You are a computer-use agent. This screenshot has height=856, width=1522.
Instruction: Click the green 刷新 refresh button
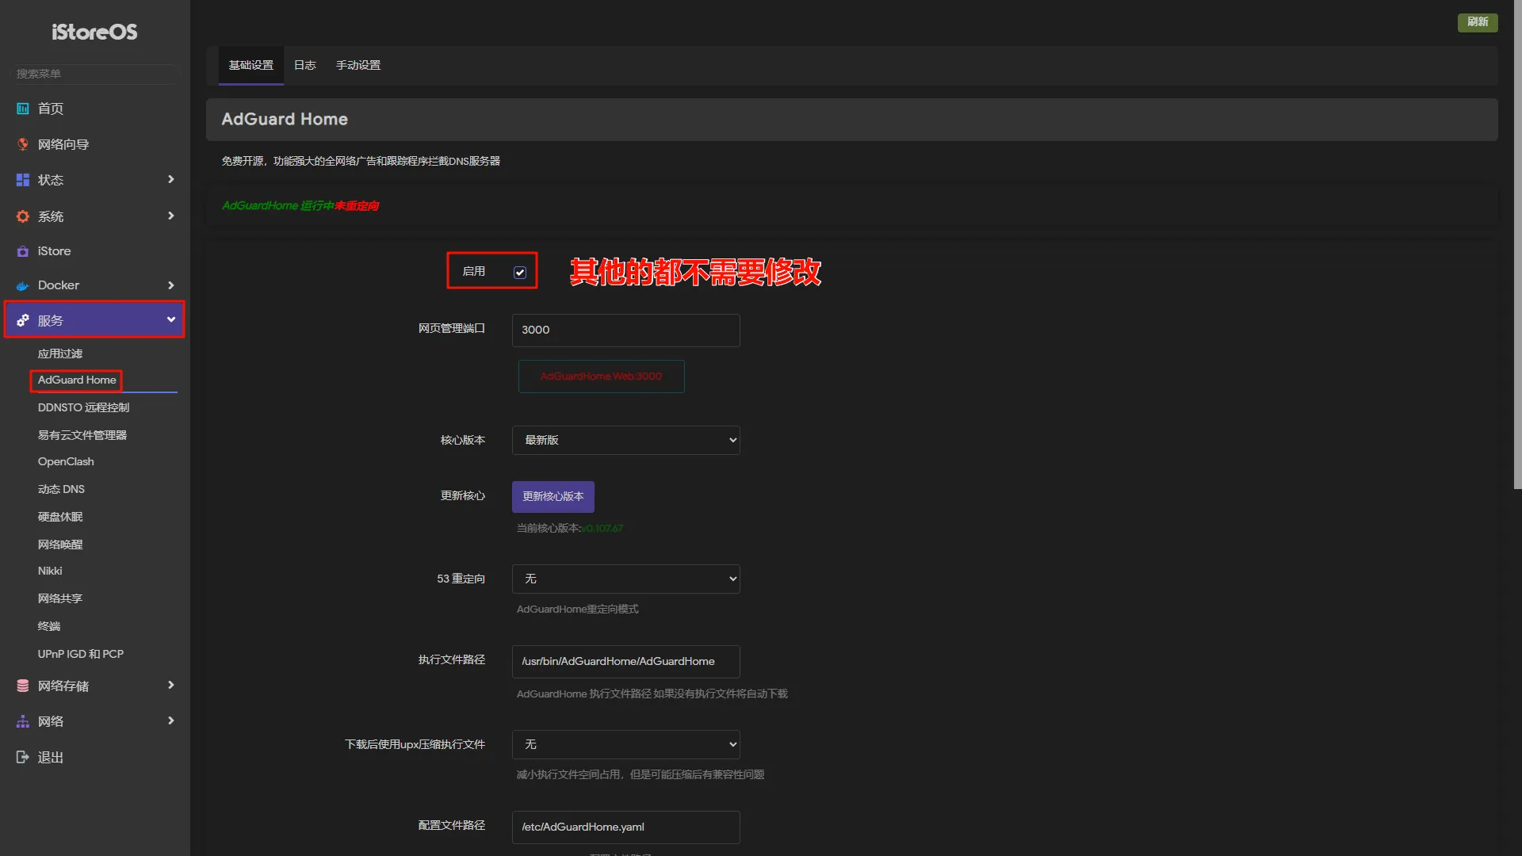coord(1477,22)
